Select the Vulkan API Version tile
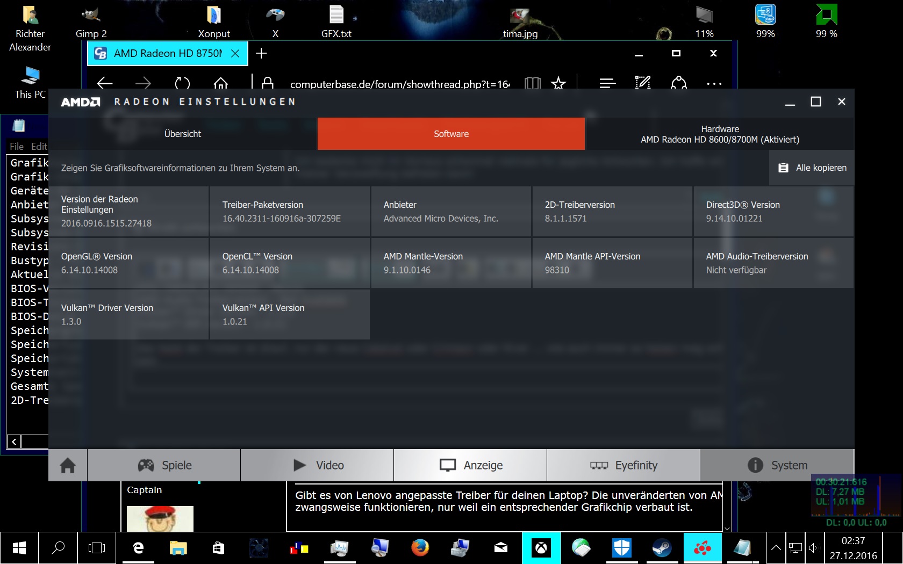The image size is (903, 564). 290,315
